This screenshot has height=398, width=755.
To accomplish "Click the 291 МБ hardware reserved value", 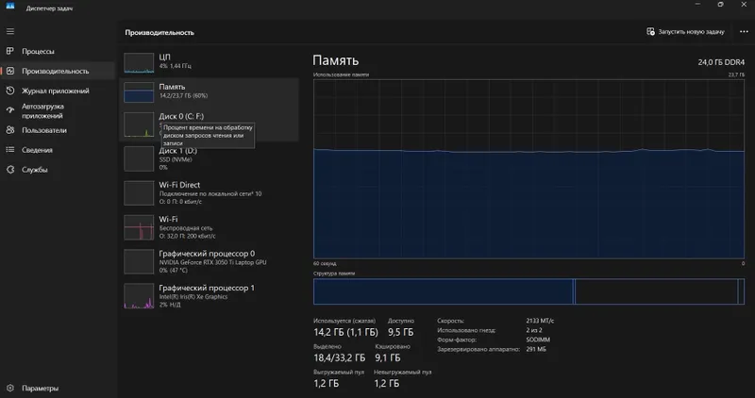I will click(536, 349).
